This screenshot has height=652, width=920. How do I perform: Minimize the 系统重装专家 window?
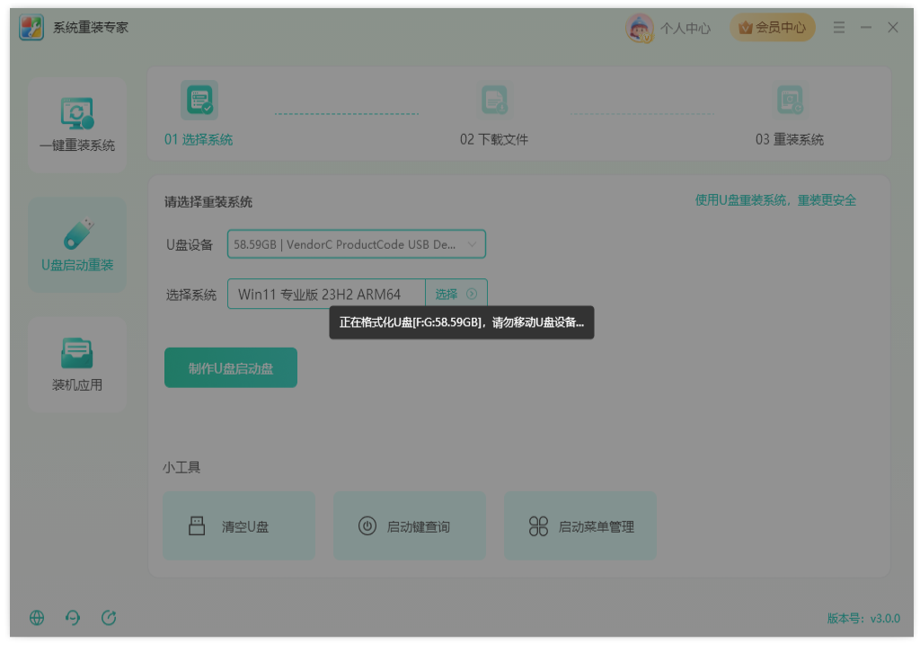point(866,28)
